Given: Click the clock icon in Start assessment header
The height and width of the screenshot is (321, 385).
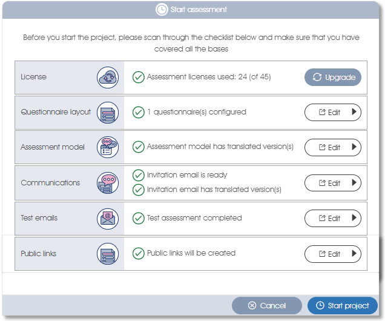Looking at the screenshot, I should coord(162,10).
